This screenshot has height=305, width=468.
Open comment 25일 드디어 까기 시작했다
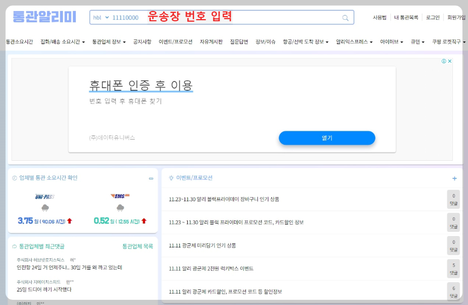click(x=44, y=289)
